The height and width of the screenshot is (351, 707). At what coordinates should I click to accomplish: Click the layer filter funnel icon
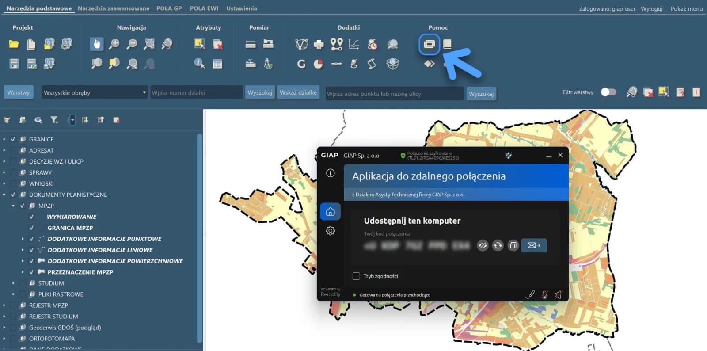coord(54,120)
